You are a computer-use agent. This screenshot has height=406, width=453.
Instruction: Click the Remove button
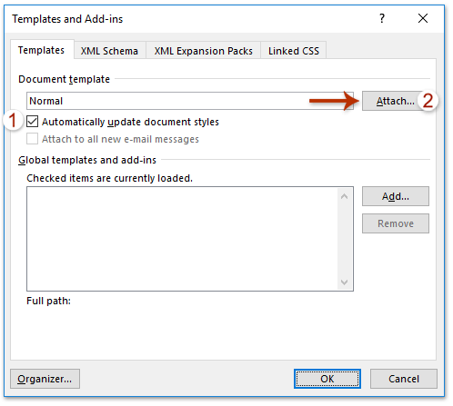pyautogui.click(x=396, y=223)
